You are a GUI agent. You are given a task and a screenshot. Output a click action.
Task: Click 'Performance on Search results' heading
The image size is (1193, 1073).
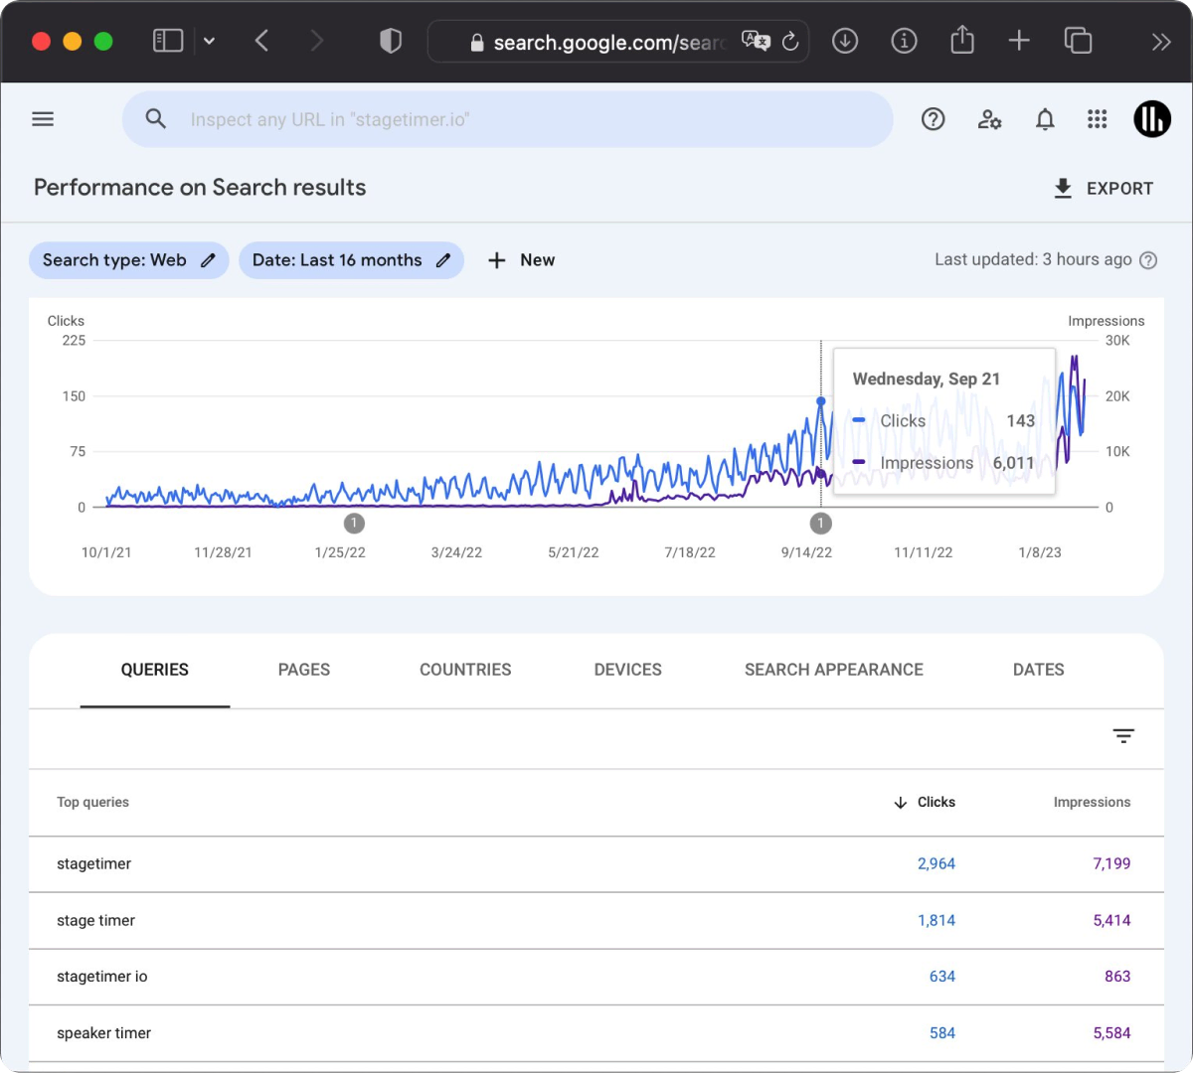(x=200, y=188)
